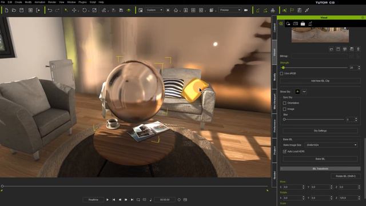Image resolution: width=366 pixels, height=206 pixels.
Task: Switch to the Modify side tab
Action: 274,77
